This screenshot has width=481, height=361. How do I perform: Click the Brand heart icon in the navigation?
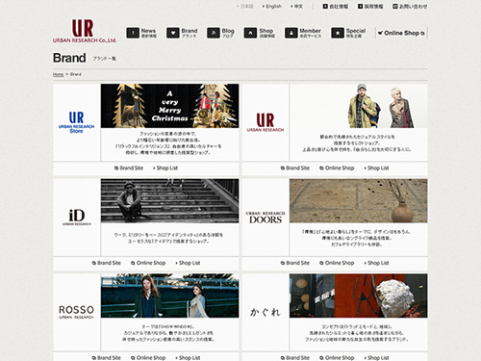click(x=173, y=33)
